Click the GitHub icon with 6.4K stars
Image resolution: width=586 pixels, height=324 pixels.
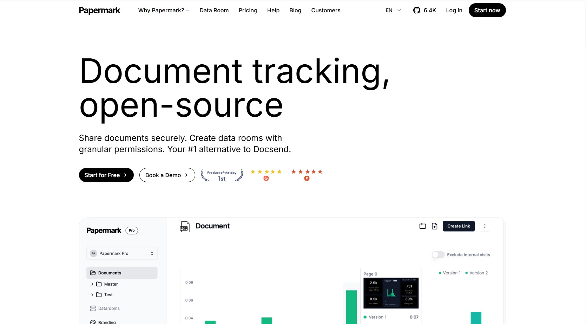(424, 11)
